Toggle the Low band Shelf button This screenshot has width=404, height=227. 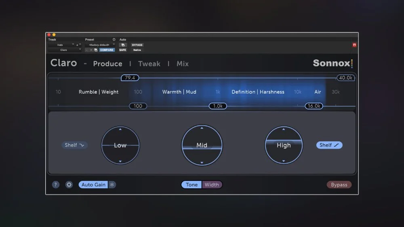pos(74,145)
